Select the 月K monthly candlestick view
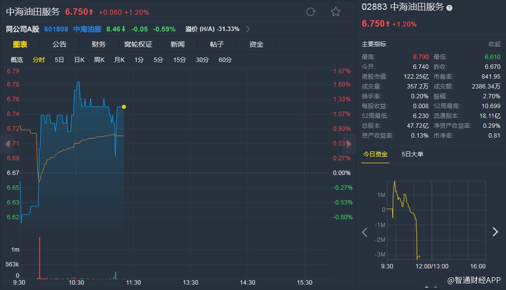The image size is (506, 290). 120,60
